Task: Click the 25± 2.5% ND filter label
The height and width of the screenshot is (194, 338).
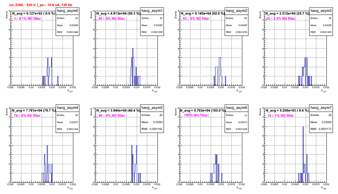Action: 281,19
